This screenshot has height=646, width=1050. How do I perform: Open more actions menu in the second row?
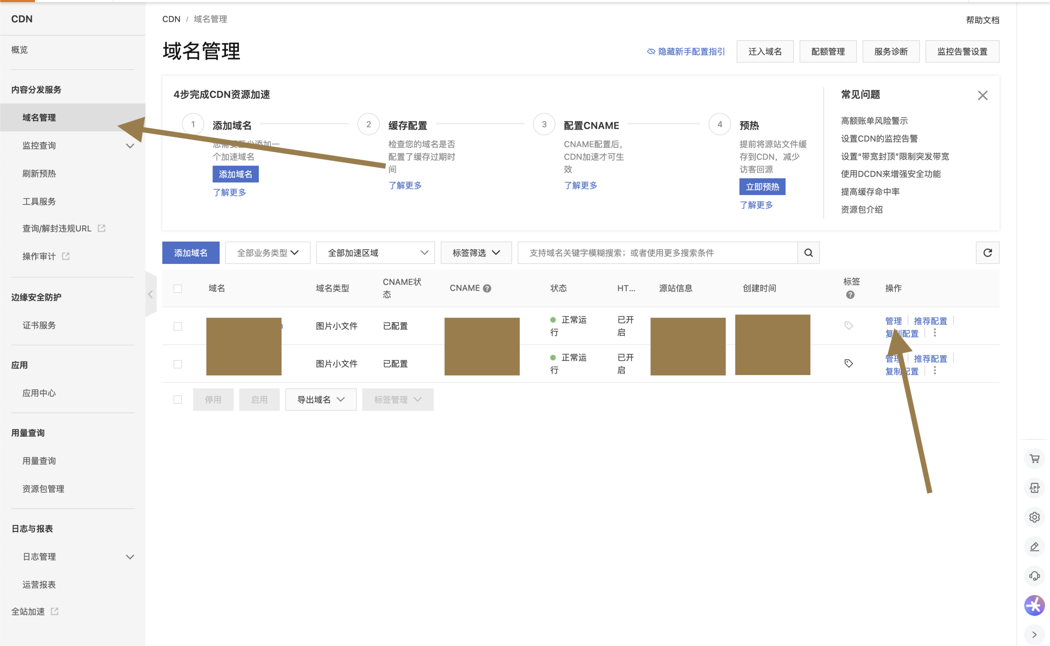935,371
